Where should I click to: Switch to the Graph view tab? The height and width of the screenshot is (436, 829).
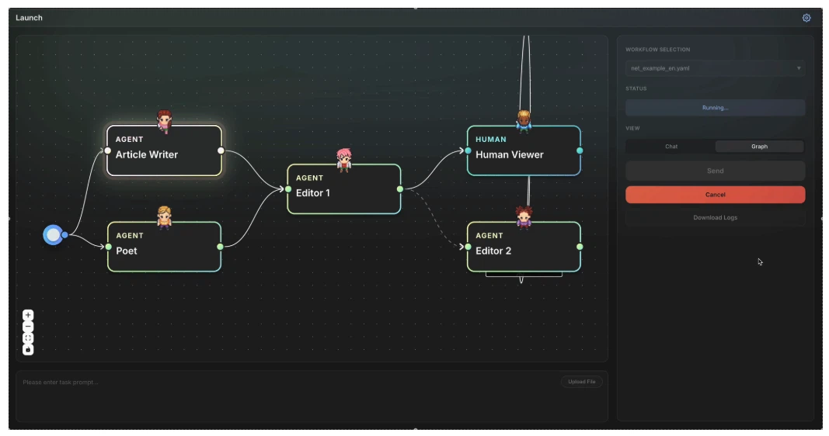point(759,146)
